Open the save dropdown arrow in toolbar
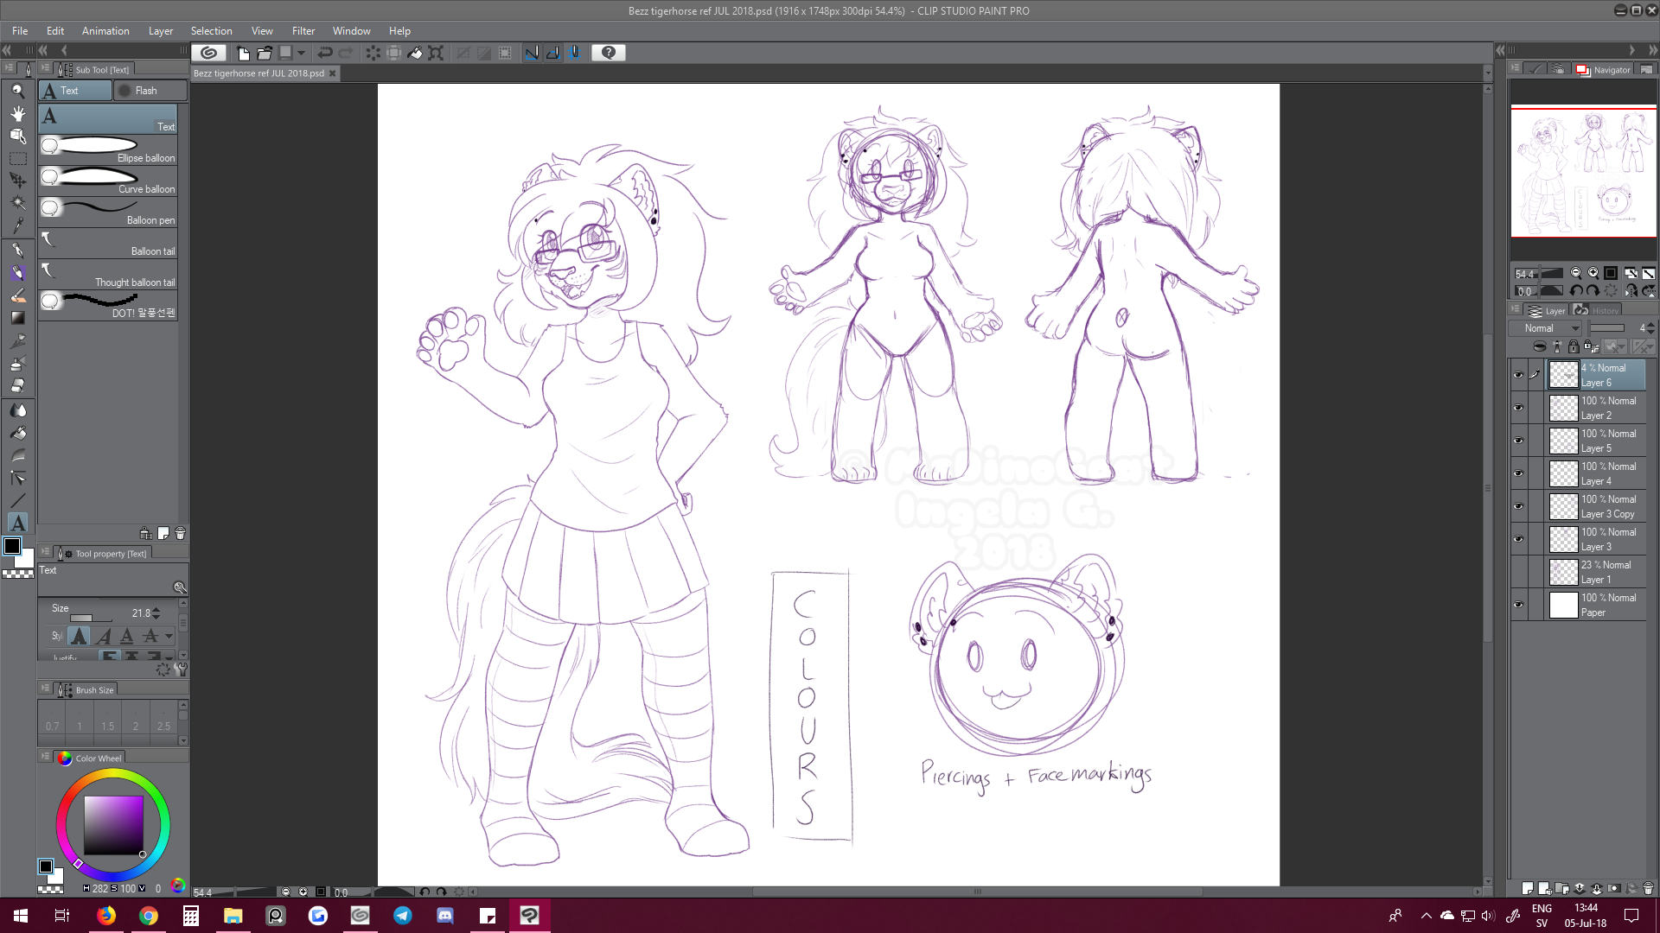 302,53
